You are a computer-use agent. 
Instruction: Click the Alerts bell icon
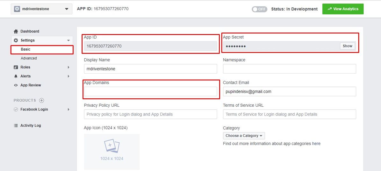click(16, 76)
